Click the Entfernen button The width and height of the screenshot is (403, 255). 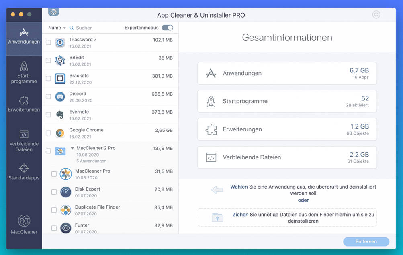pyautogui.click(x=366, y=241)
